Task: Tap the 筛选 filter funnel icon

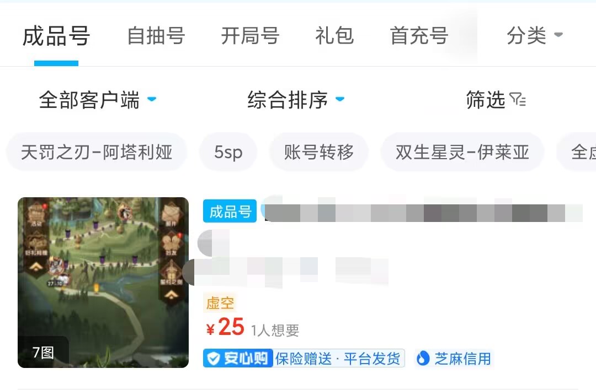Action: point(518,100)
